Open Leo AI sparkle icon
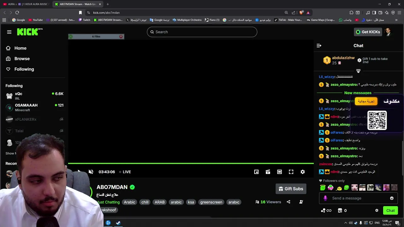 tap(387, 13)
